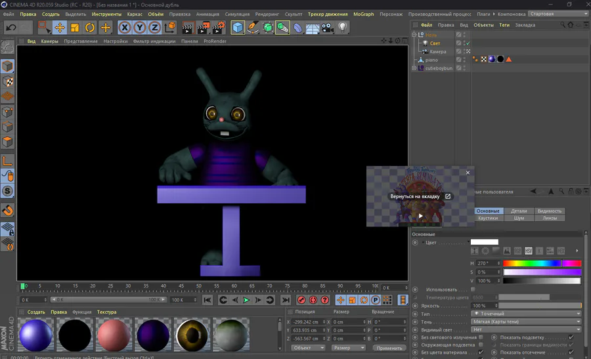Switch to Детали tab
Screen dimensions: 591x359
(519, 211)
